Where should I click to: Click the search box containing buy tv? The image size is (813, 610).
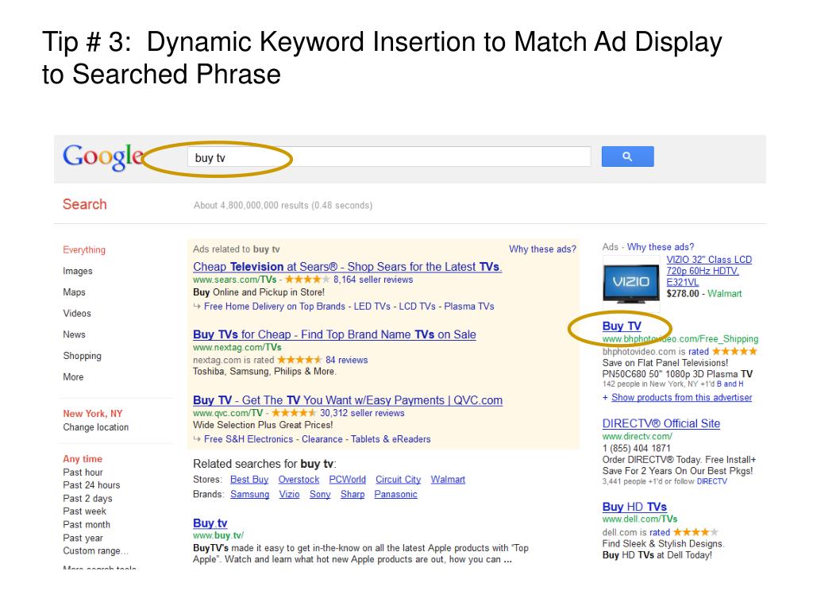pyautogui.click(x=389, y=156)
